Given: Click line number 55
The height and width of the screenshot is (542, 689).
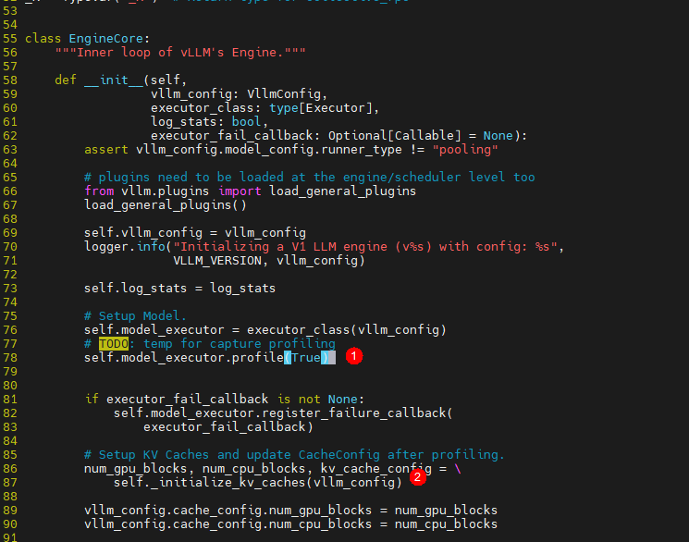Looking at the screenshot, I should tap(10, 39).
